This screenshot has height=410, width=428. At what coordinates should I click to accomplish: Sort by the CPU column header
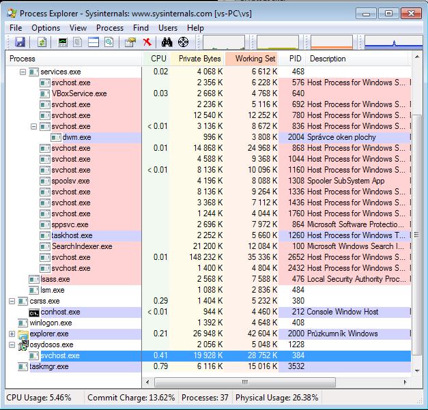click(156, 59)
